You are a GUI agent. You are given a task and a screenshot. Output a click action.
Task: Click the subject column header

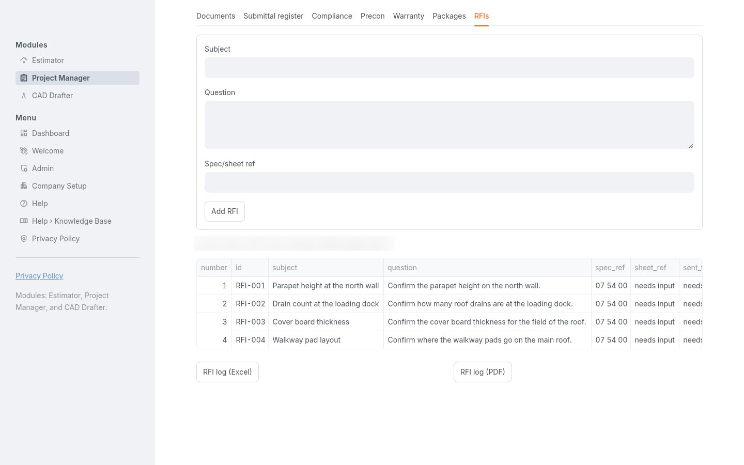(326, 268)
